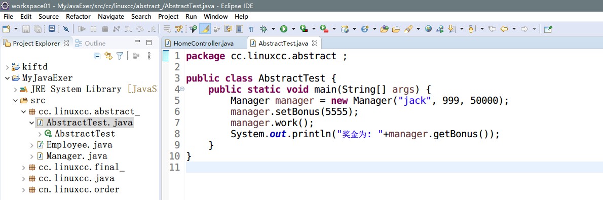Switch to the Outline tab
603x200 pixels.
[x=90, y=43]
